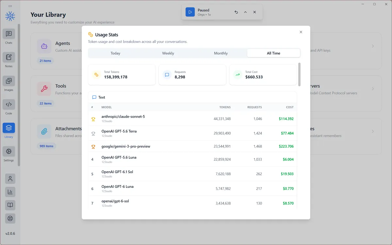
Task: Click the open book icon in the sidebar
Action: pos(10,205)
